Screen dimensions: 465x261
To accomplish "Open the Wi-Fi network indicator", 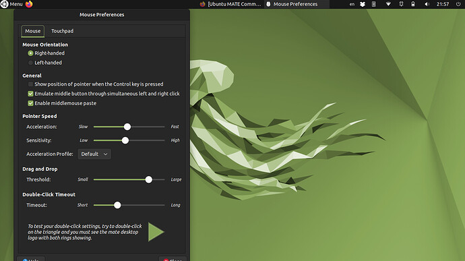I will pyautogui.click(x=388, y=4).
